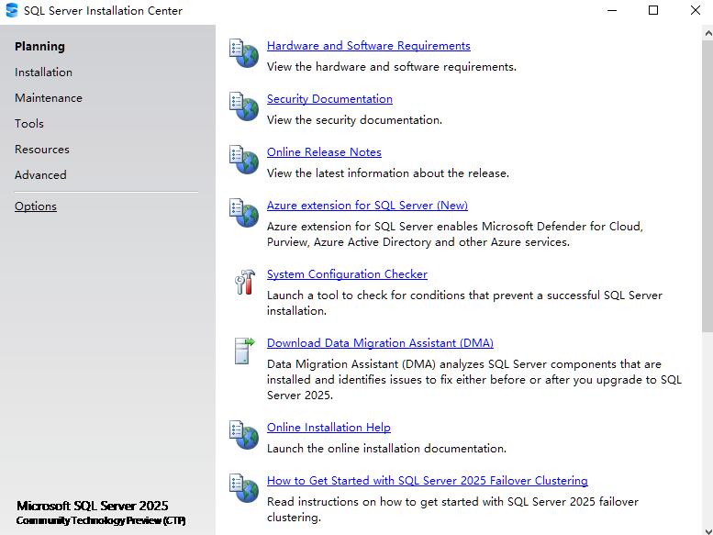Switch to the Installation category
Screen dimensions: 713x535
(x=43, y=72)
